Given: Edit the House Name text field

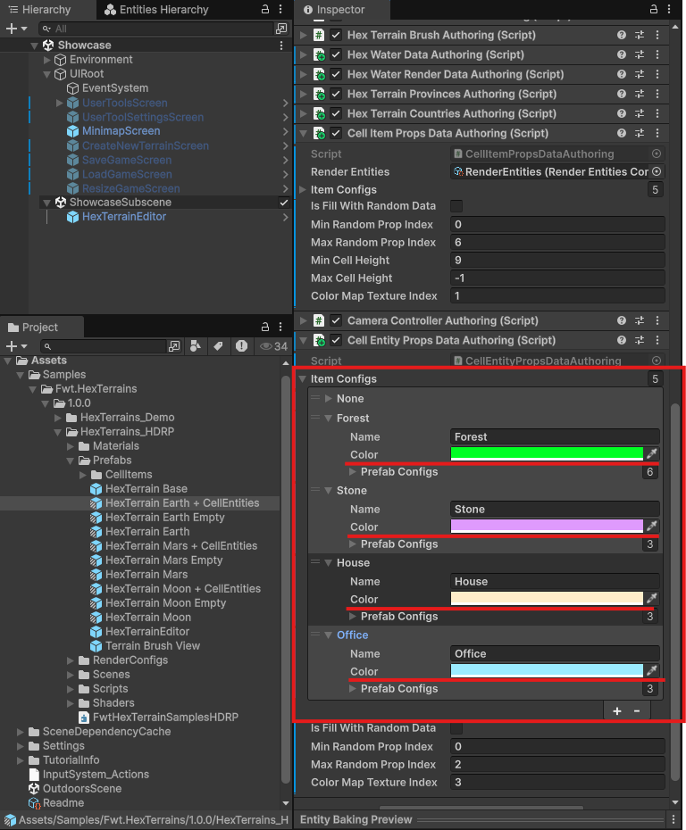Looking at the screenshot, I should [555, 581].
